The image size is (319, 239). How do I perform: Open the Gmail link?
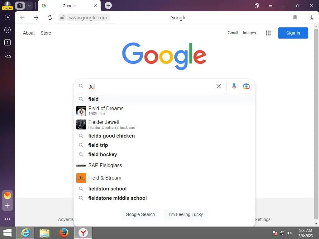pyautogui.click(x=233, y=33)
